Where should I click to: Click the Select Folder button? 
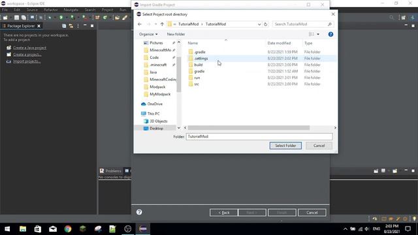click(285, 146)
